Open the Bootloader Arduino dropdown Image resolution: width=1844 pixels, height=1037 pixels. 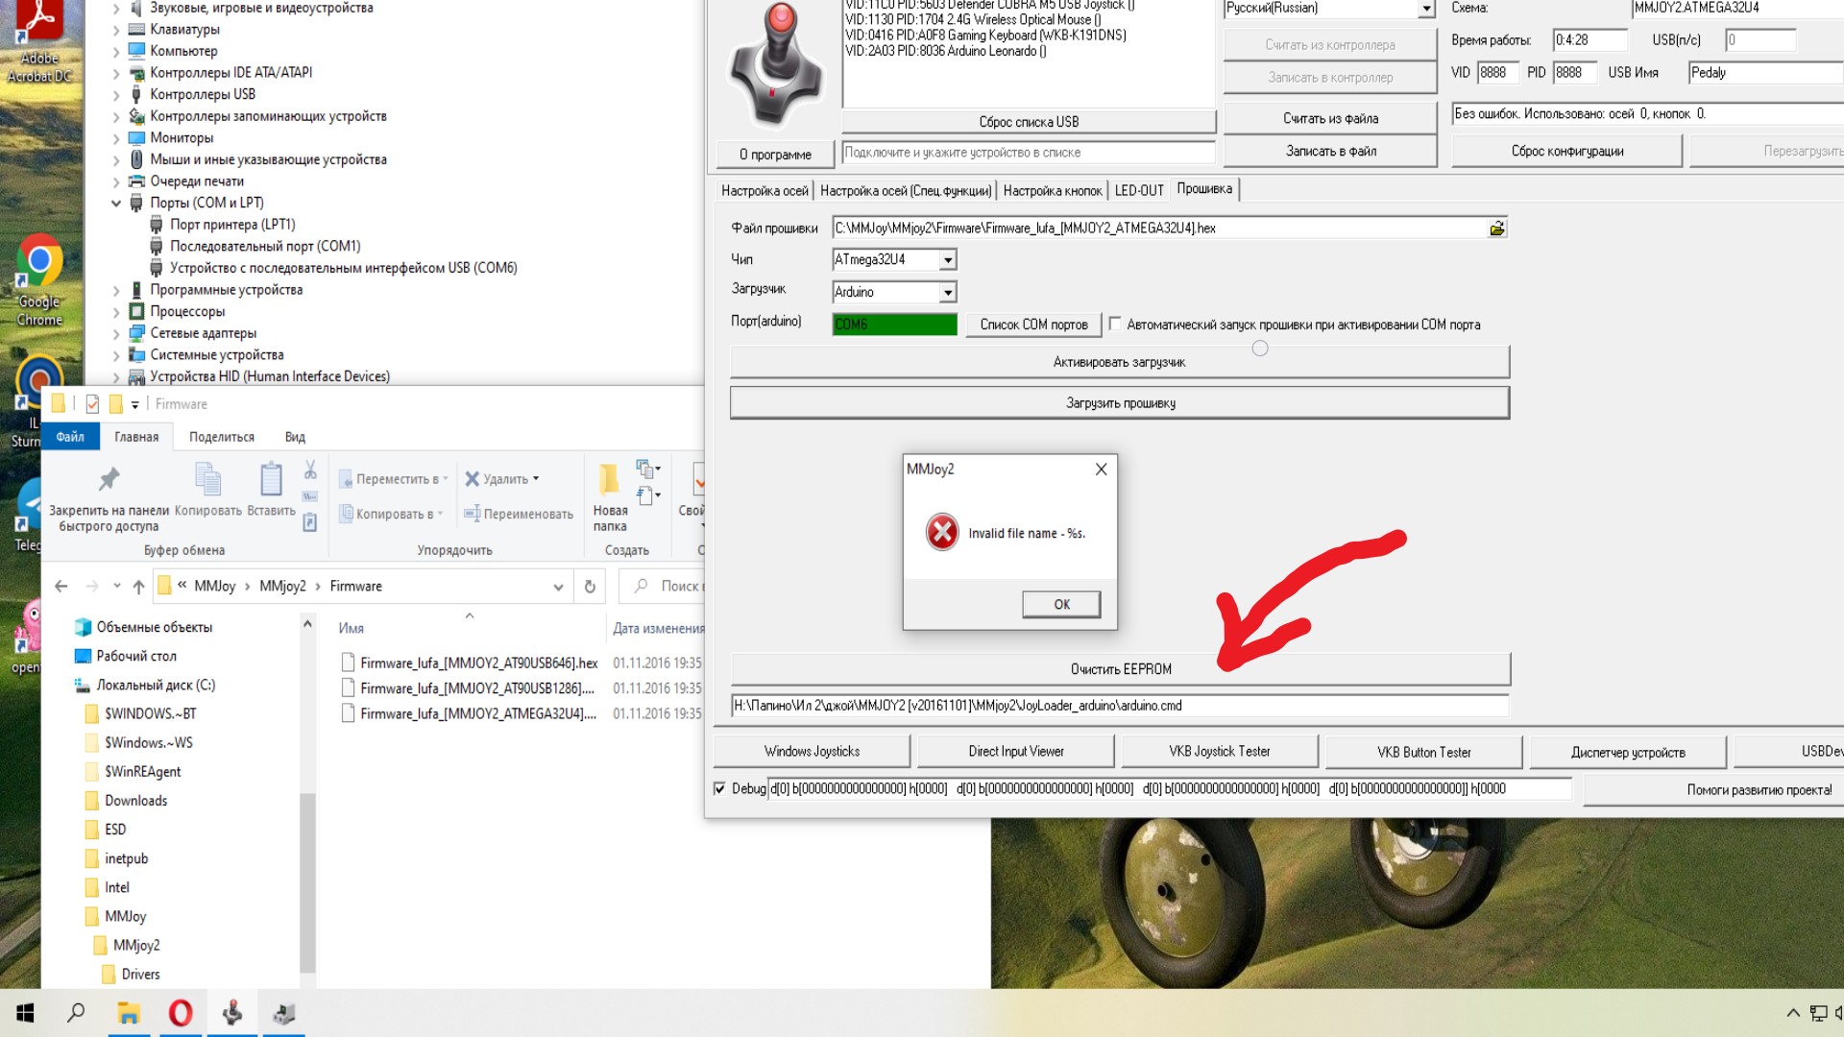[x=948, y=293]
